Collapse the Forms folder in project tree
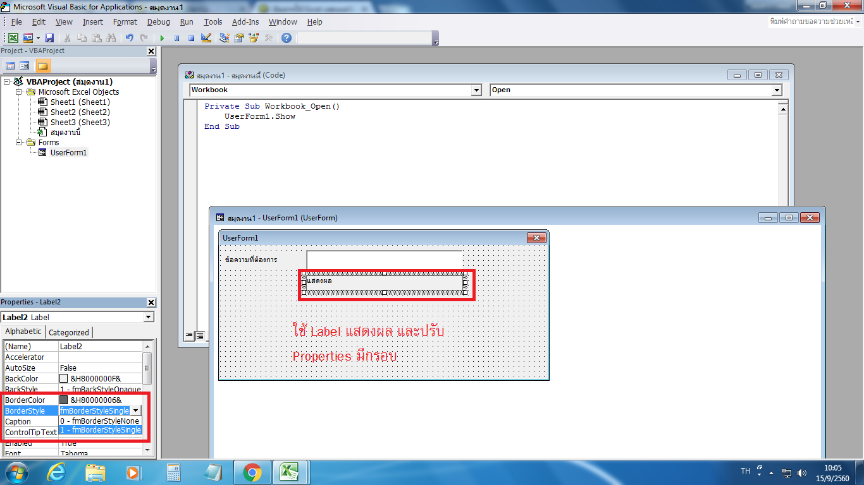Image resolution: width=864 pixels, height=485 pixels. point(19,143)
